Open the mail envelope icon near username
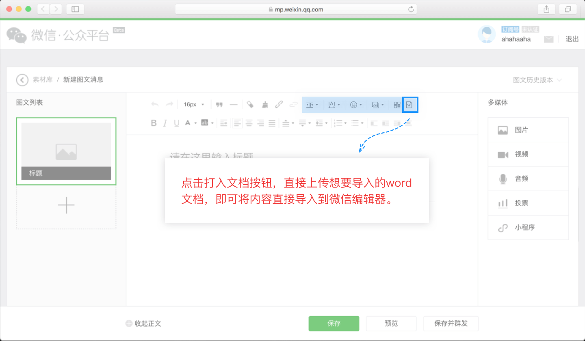Screen dimensions: 585x341 (549, 39)
